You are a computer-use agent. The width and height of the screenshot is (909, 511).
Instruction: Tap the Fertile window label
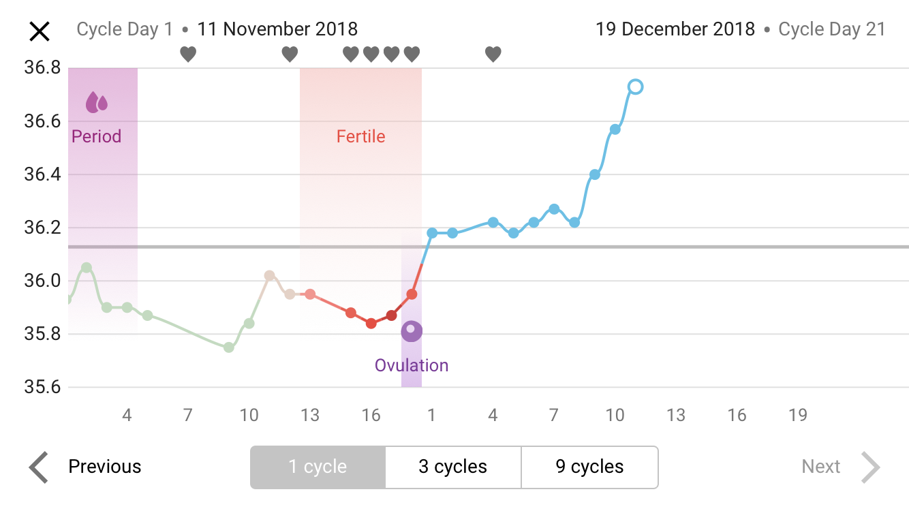[x=360, y=137]
